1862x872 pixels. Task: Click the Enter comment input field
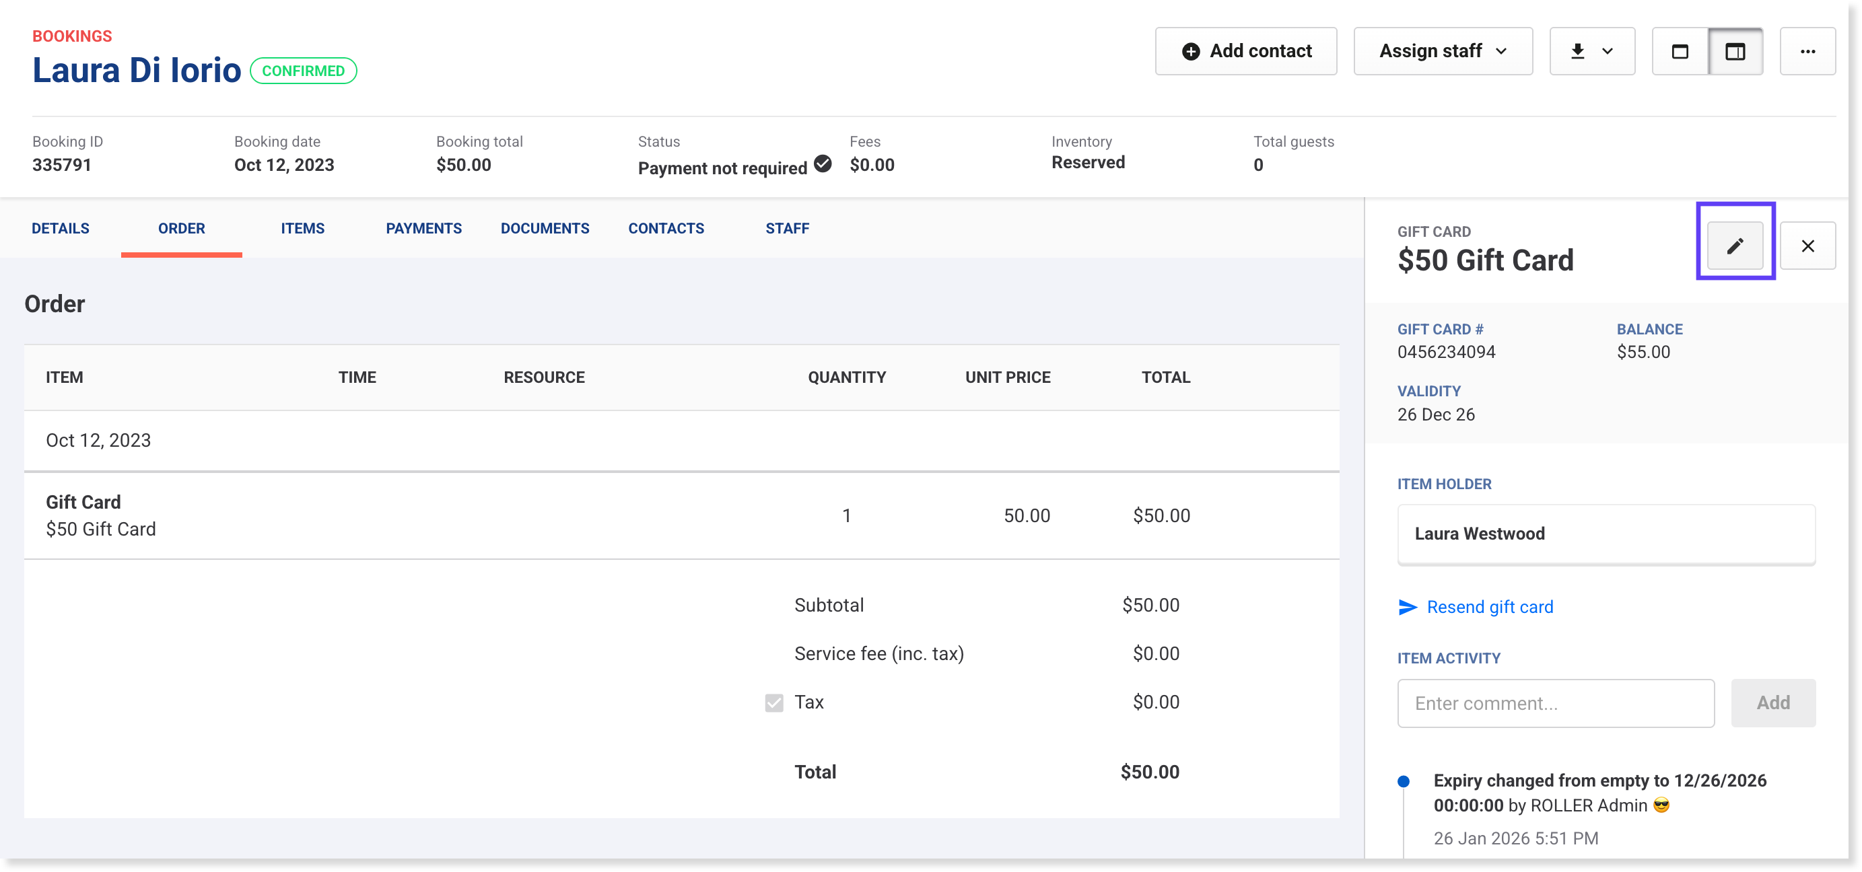click(x=1556, y=703)
